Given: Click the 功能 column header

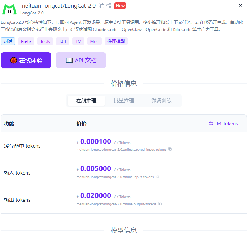Looking at the screenshot, I should coord(9,123).
